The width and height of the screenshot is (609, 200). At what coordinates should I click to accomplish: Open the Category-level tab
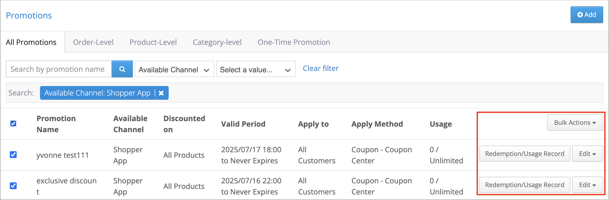[x=217, y=42]
